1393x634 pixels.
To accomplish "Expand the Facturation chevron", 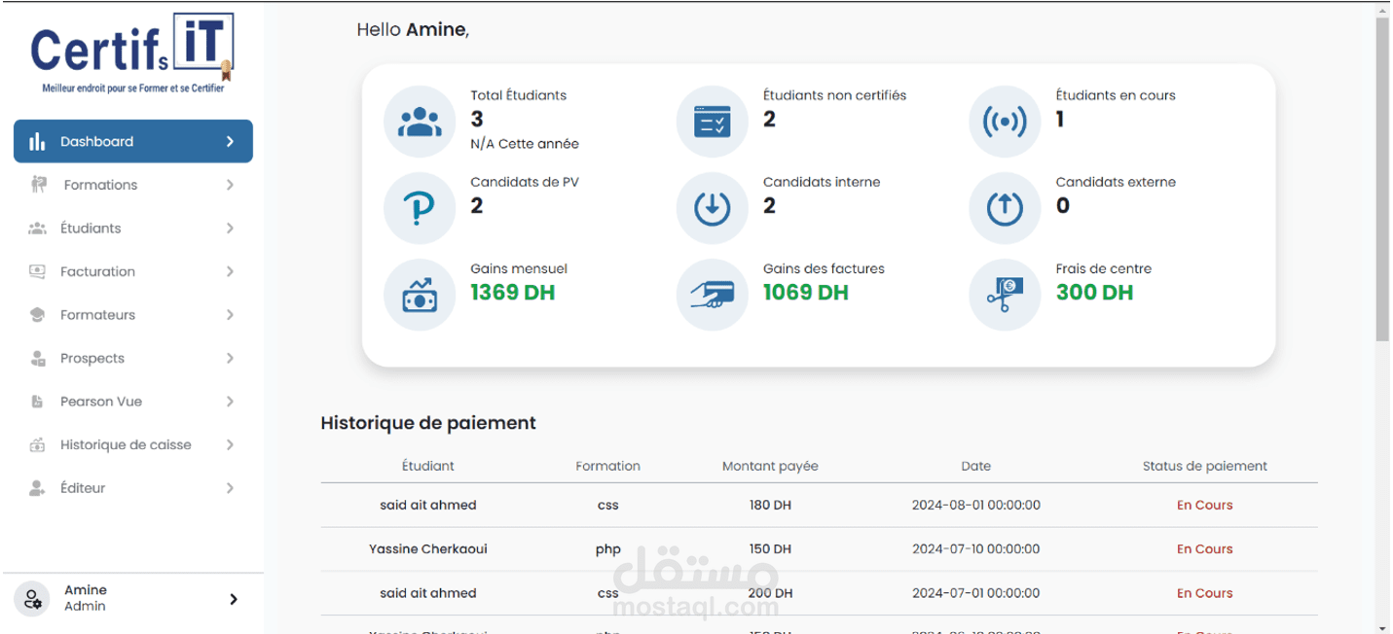I will (x=230, y=271).
